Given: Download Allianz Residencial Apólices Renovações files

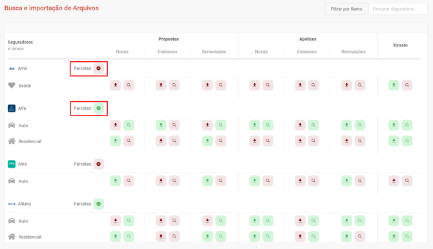Looking at the screenshot, I should point(346,236).
